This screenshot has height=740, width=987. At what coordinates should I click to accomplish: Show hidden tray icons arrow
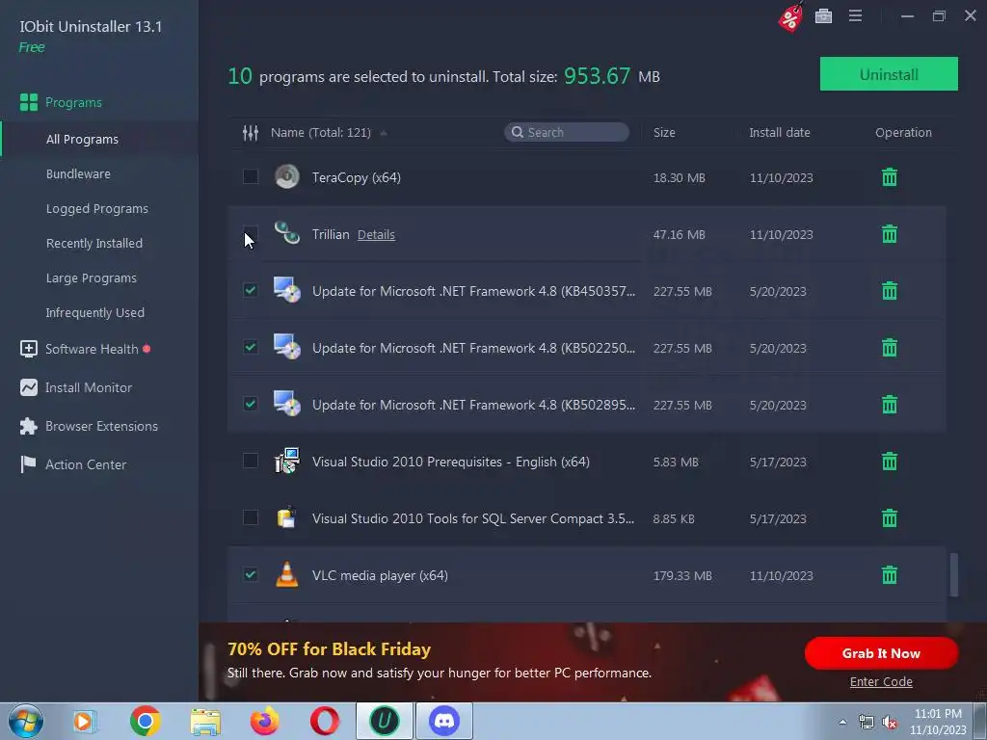842,722
